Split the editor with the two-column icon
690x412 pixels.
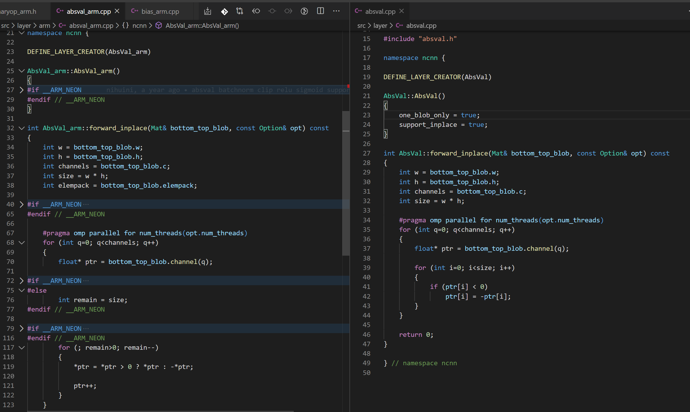(x=320, y=11)
